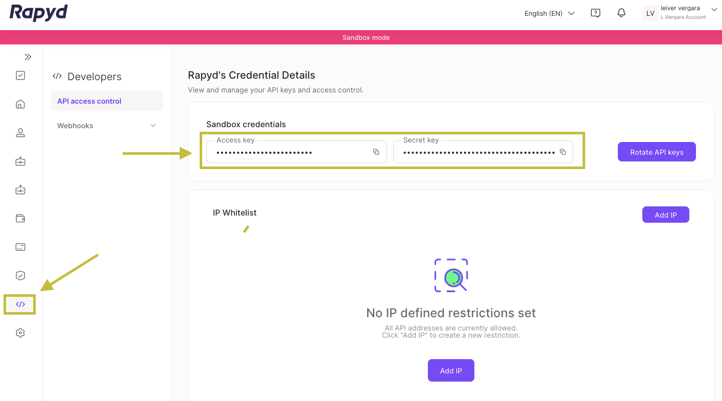
Task: Open notifications bell icon
Action: click(x=621, y=13)
